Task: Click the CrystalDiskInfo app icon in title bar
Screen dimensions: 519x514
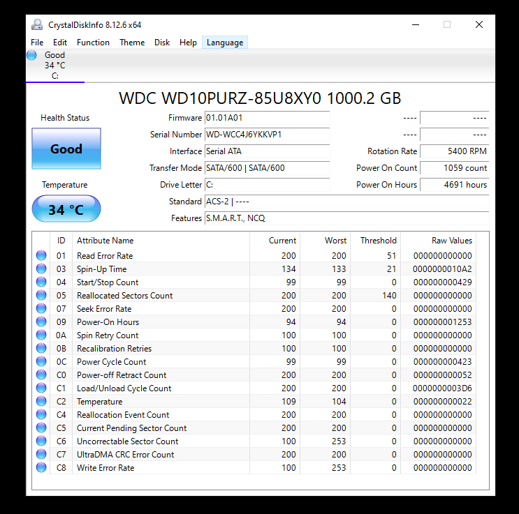Action: pyautogui.click(x=37, y=25)
